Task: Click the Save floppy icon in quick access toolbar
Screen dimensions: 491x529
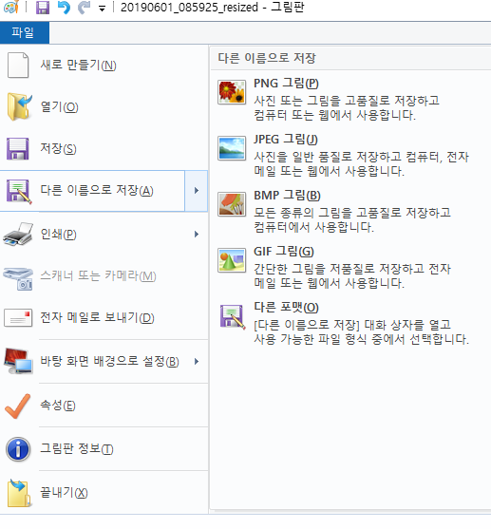Action: point(43,7)
